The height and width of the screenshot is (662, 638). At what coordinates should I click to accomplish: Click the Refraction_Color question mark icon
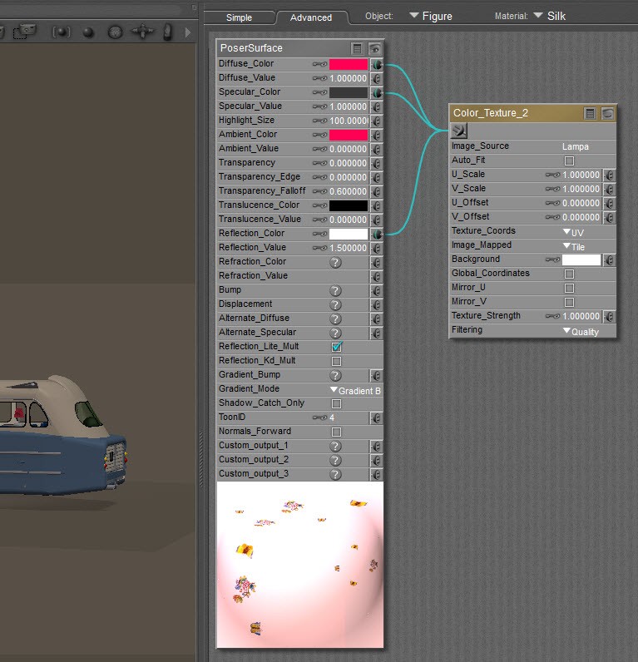[335, 263]
